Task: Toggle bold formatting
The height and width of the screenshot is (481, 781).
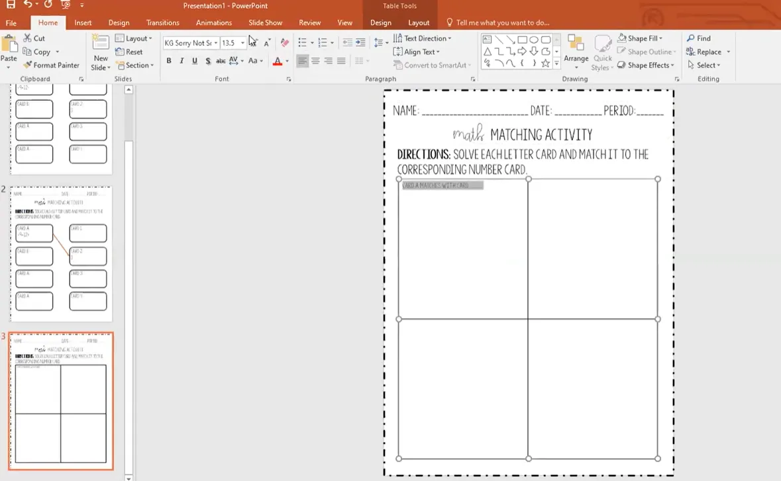Action: (x=169, y=61)
